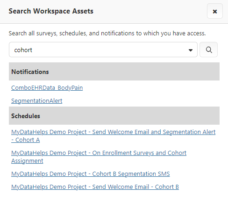Open the SegmentationAlert notification link
This screenshot has width=228, height=201.
(x=37, y=101)
